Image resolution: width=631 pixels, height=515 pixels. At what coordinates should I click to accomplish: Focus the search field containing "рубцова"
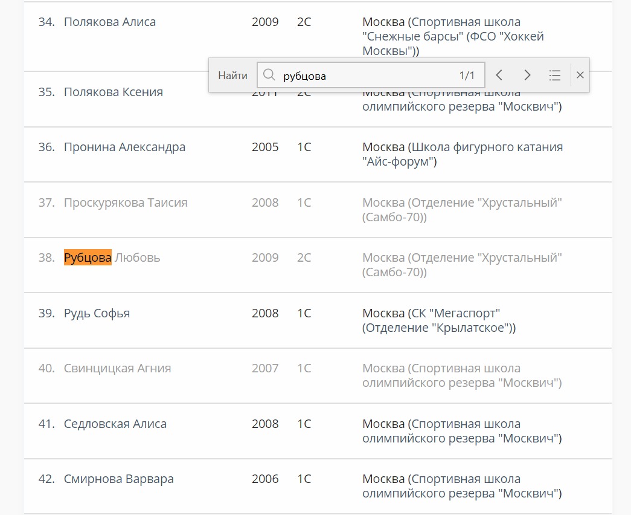tap(362, 76)
